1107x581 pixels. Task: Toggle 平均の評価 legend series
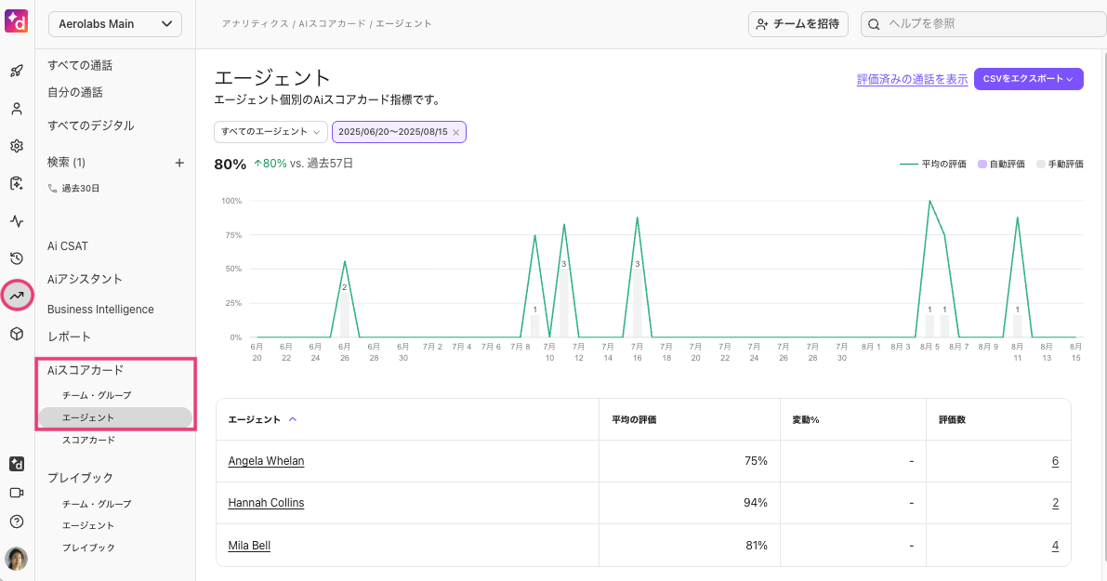tap(932, 164)
